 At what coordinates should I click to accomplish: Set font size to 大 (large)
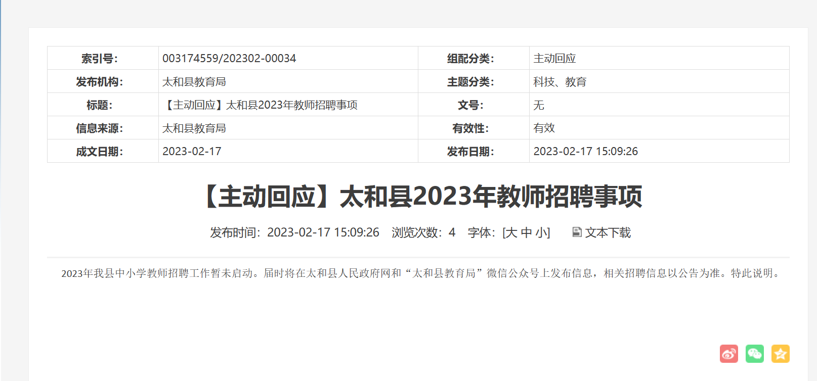[511, 232]
